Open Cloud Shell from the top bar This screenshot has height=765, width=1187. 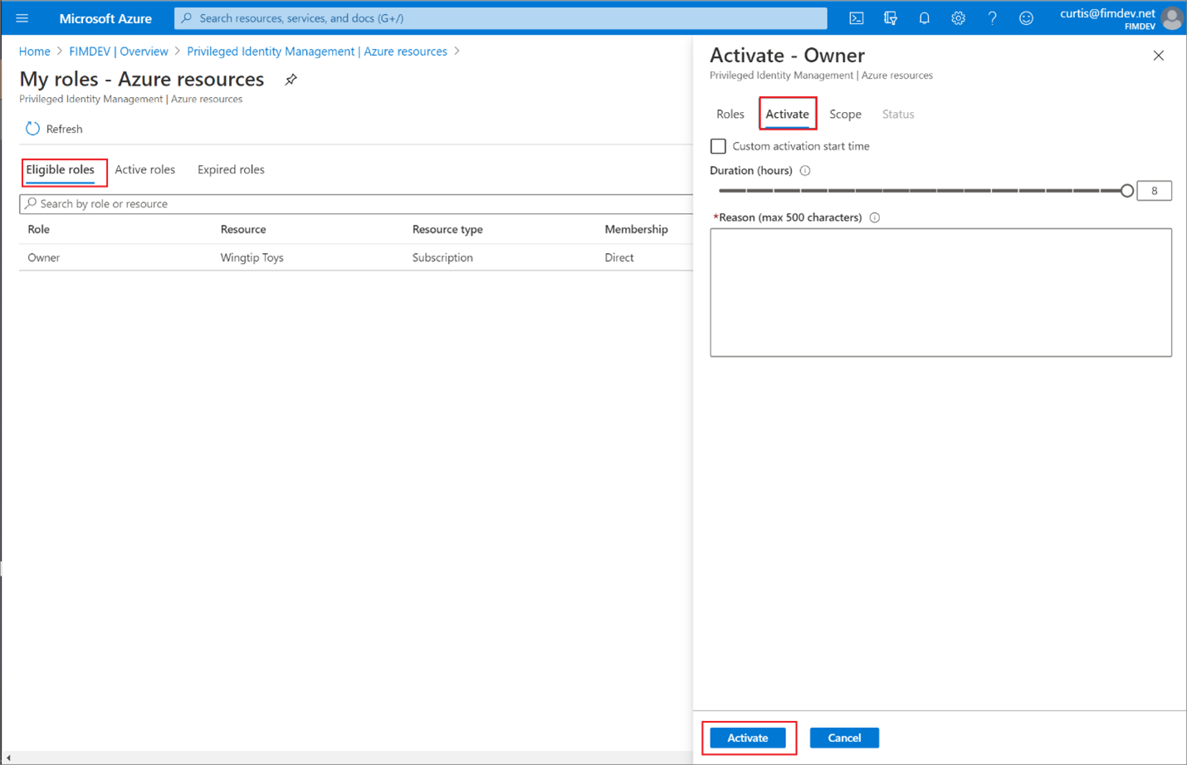tap(856, 18)
